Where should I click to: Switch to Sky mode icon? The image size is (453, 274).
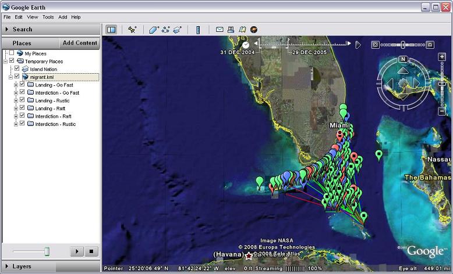click(254, 30)
